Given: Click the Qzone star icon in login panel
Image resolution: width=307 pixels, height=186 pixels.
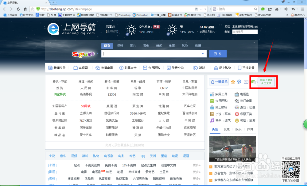Looking at the screenshot, I should [233, 82].
